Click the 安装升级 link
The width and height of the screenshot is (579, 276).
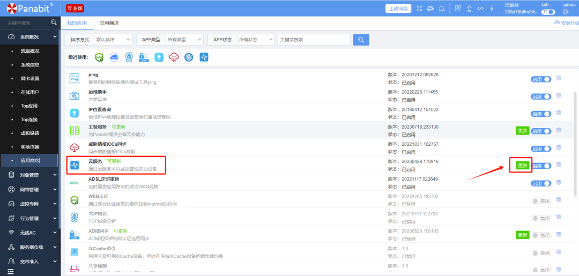pos(567,23)
